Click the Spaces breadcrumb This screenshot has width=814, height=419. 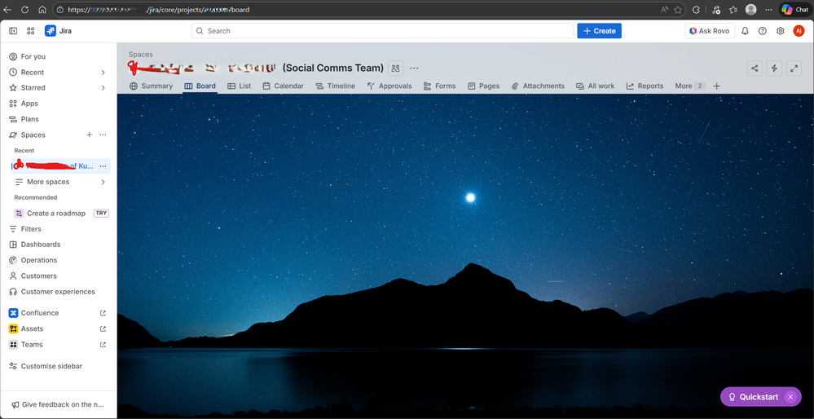(141, 54)
